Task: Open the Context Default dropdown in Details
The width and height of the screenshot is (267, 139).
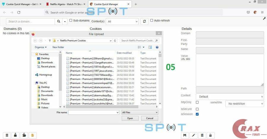Action: (230, 97)
